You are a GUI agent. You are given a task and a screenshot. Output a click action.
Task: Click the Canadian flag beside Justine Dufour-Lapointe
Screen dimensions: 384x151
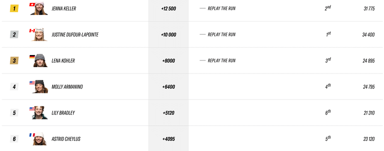pos(32,31)
